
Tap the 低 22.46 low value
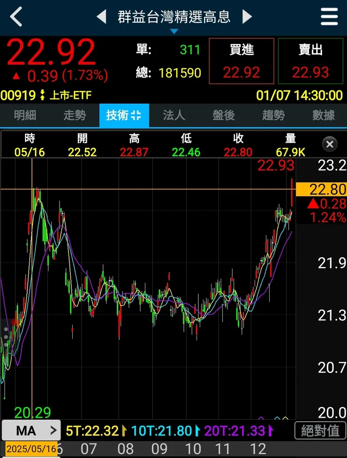(186, 152)
